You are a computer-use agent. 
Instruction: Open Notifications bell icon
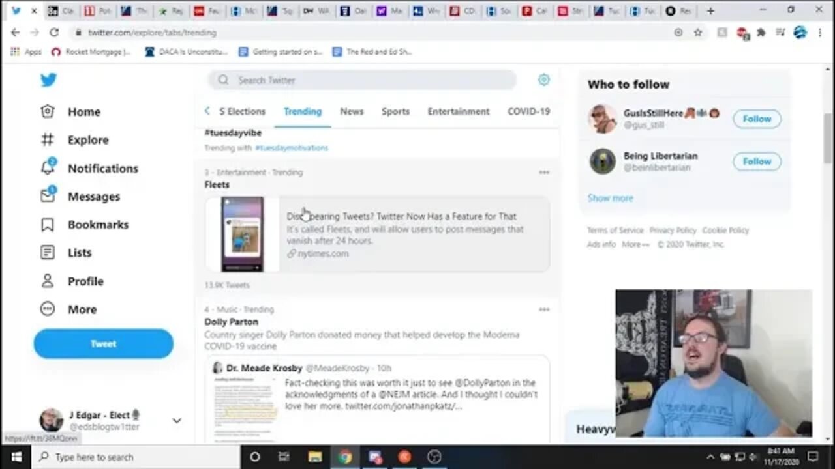coord(48,167)
